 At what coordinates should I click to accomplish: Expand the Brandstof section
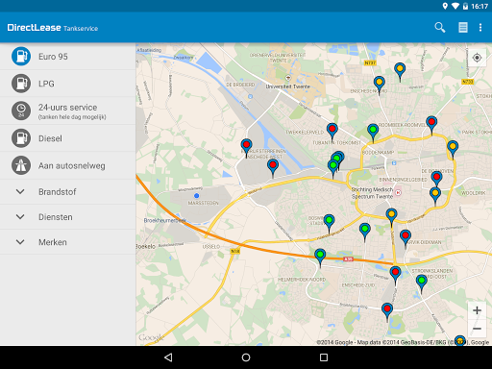[x=67, y=192]
